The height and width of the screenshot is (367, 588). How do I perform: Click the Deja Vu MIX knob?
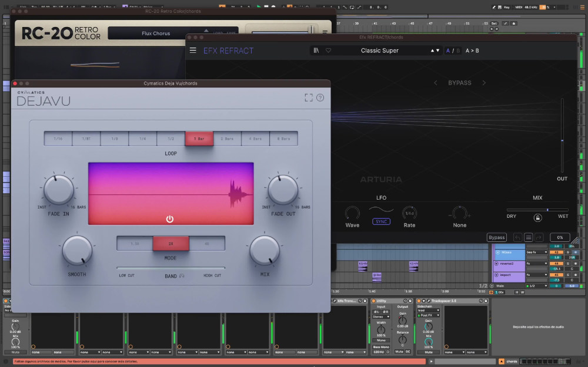click(265, 251)
